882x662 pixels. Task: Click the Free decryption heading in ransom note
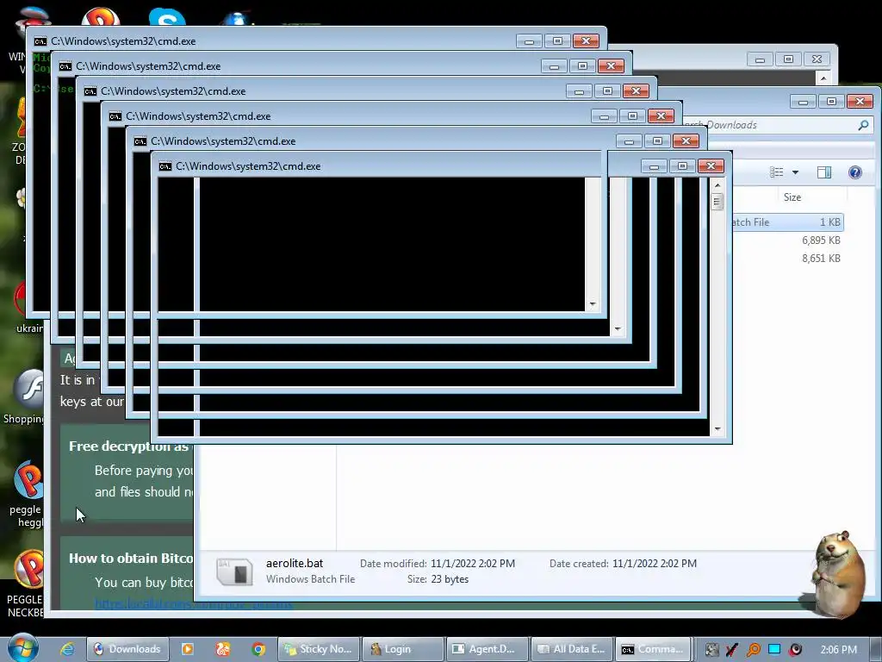point(128,447)
